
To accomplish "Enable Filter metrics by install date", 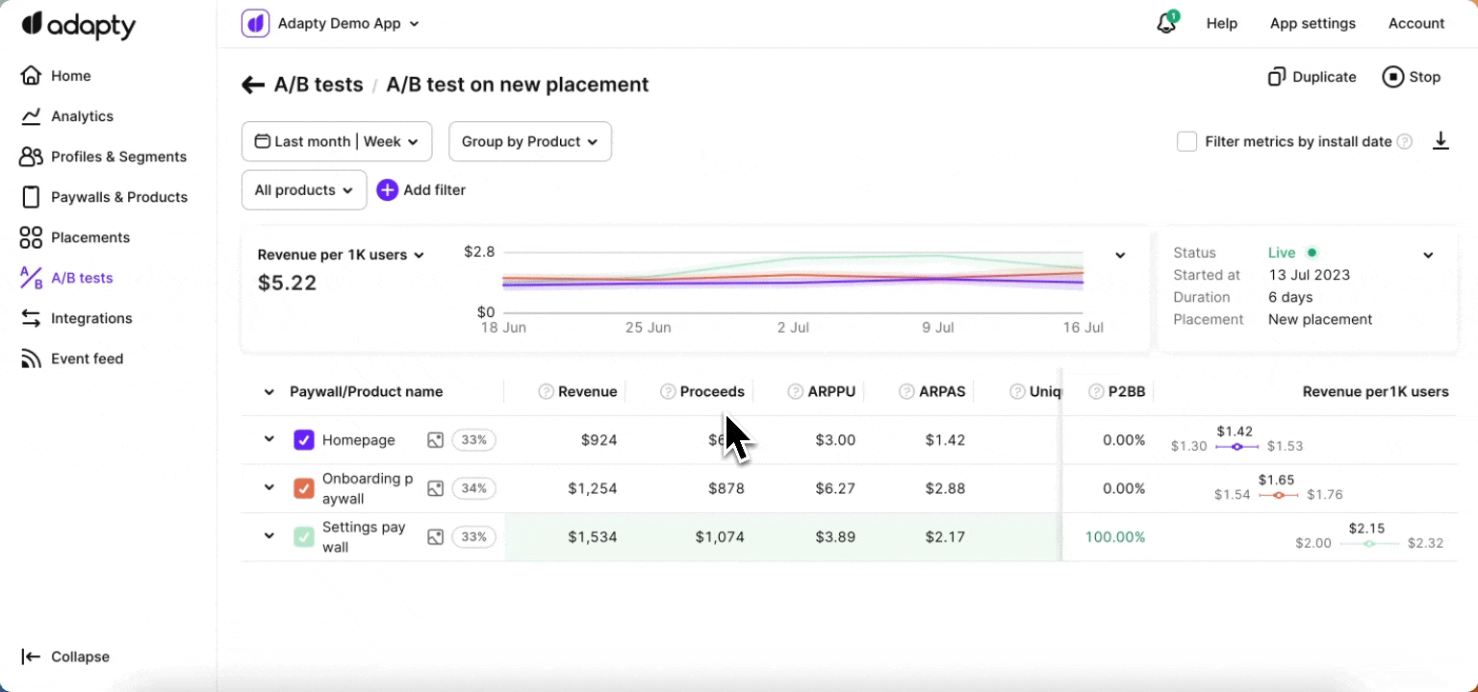I will [1187, 141].
